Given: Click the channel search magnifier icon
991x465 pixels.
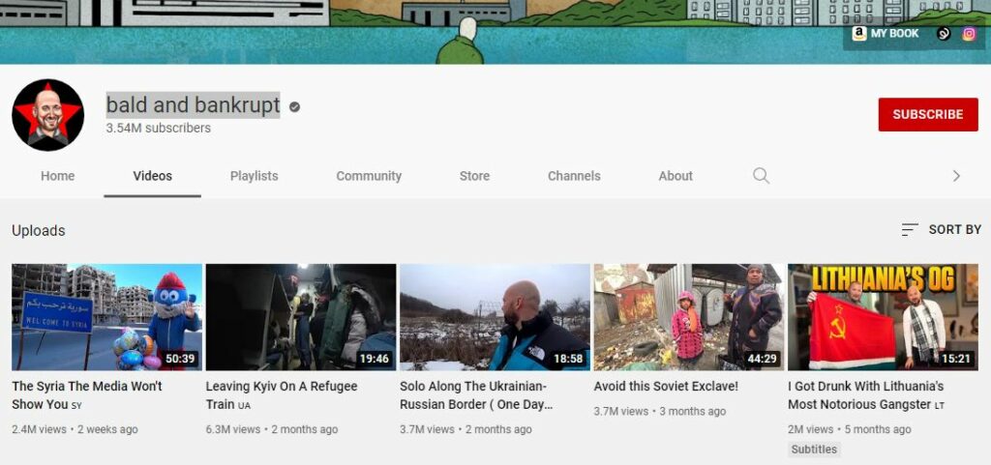Looking at the screenshot, I should (x=761, y=175).
